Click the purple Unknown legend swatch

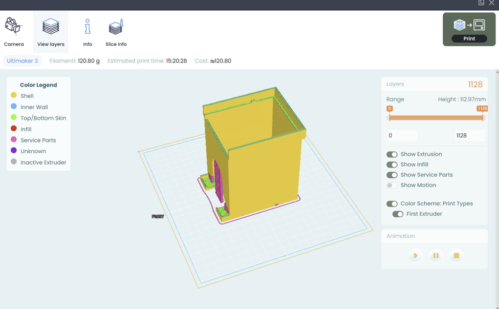coord(14,150)
